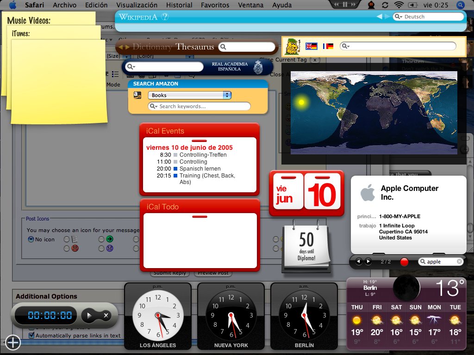Image resolution: width=474 pixels, height=355 pixels.
Task: Click the red button in Address Book widget
Action: [404, 262]
